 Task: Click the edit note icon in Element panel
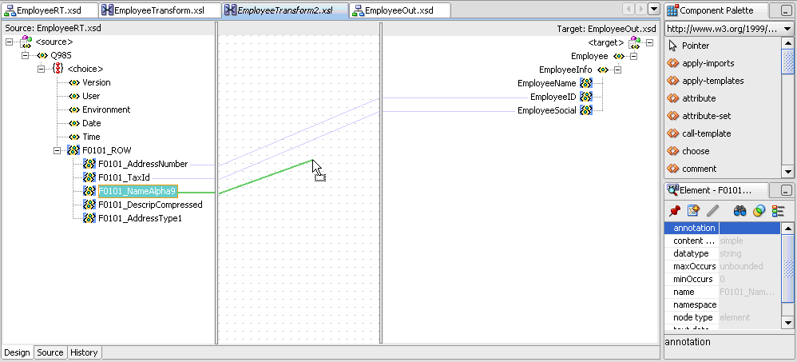coord(693,210)
